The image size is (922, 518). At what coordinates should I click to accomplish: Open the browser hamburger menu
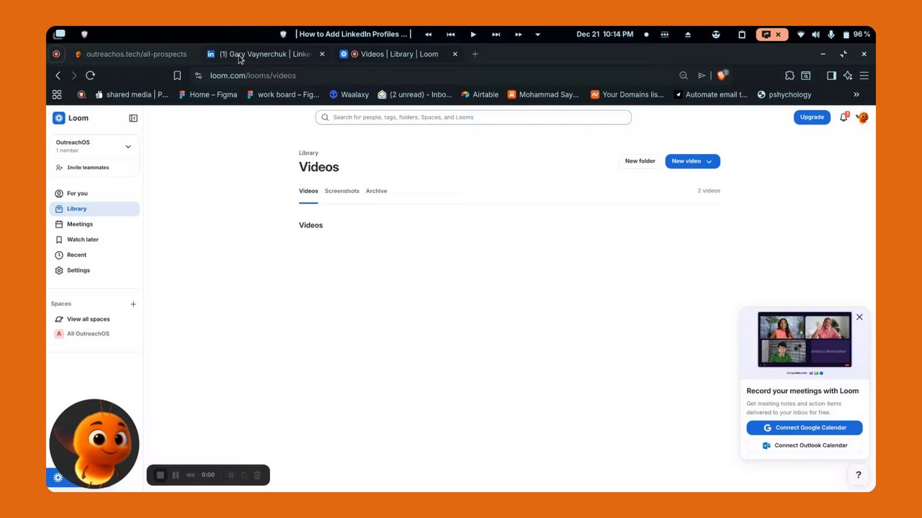864,76
